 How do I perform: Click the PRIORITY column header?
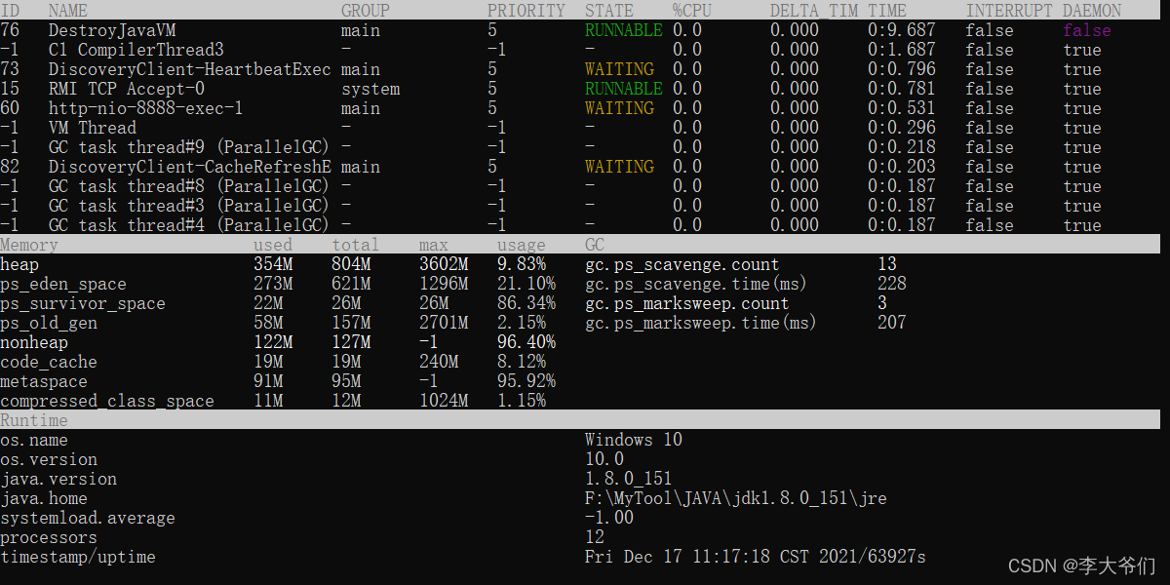tap(526, 10)
